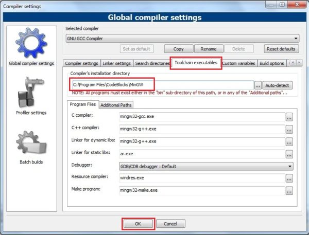Screen dimensions: 309x235
Task: Browse for compiler installation directory
Action: [258, 85]
